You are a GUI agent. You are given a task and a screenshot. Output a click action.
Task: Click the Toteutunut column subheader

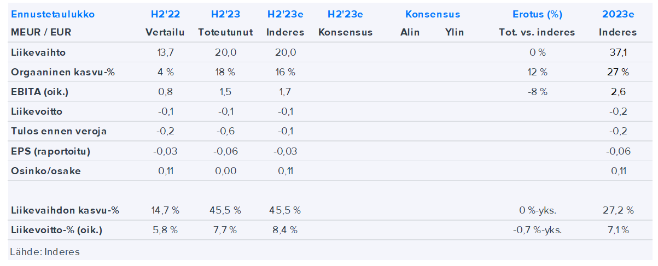pyautogui.click(x=225, y=32)
